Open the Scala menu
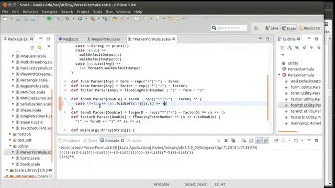Screen dimensions: 335x188 97,11
